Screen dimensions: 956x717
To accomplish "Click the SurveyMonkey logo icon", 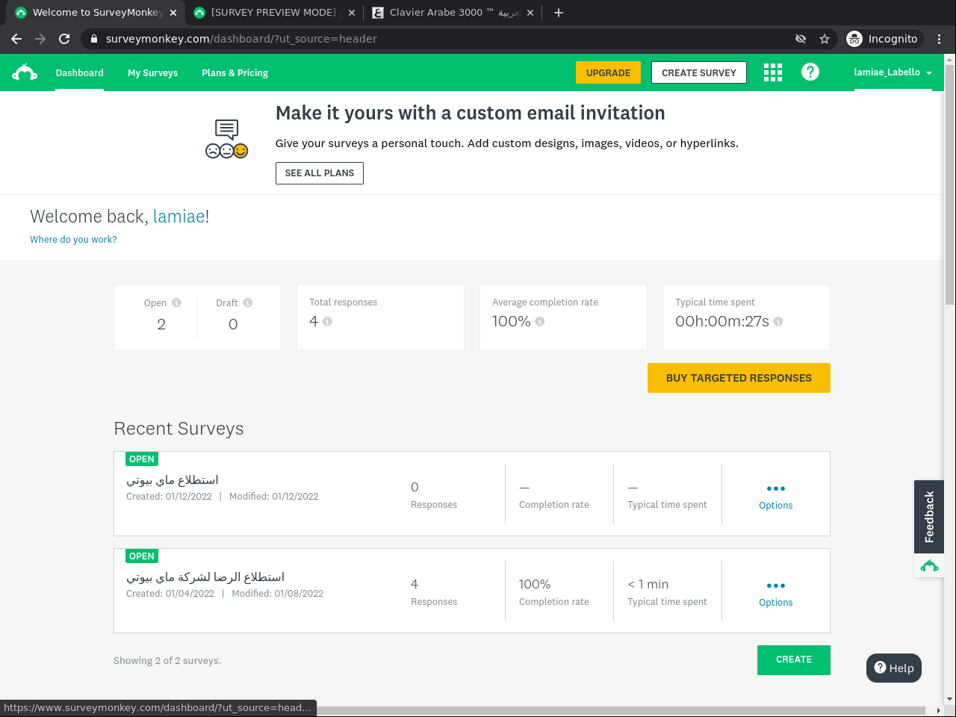I will coord(25,72).
